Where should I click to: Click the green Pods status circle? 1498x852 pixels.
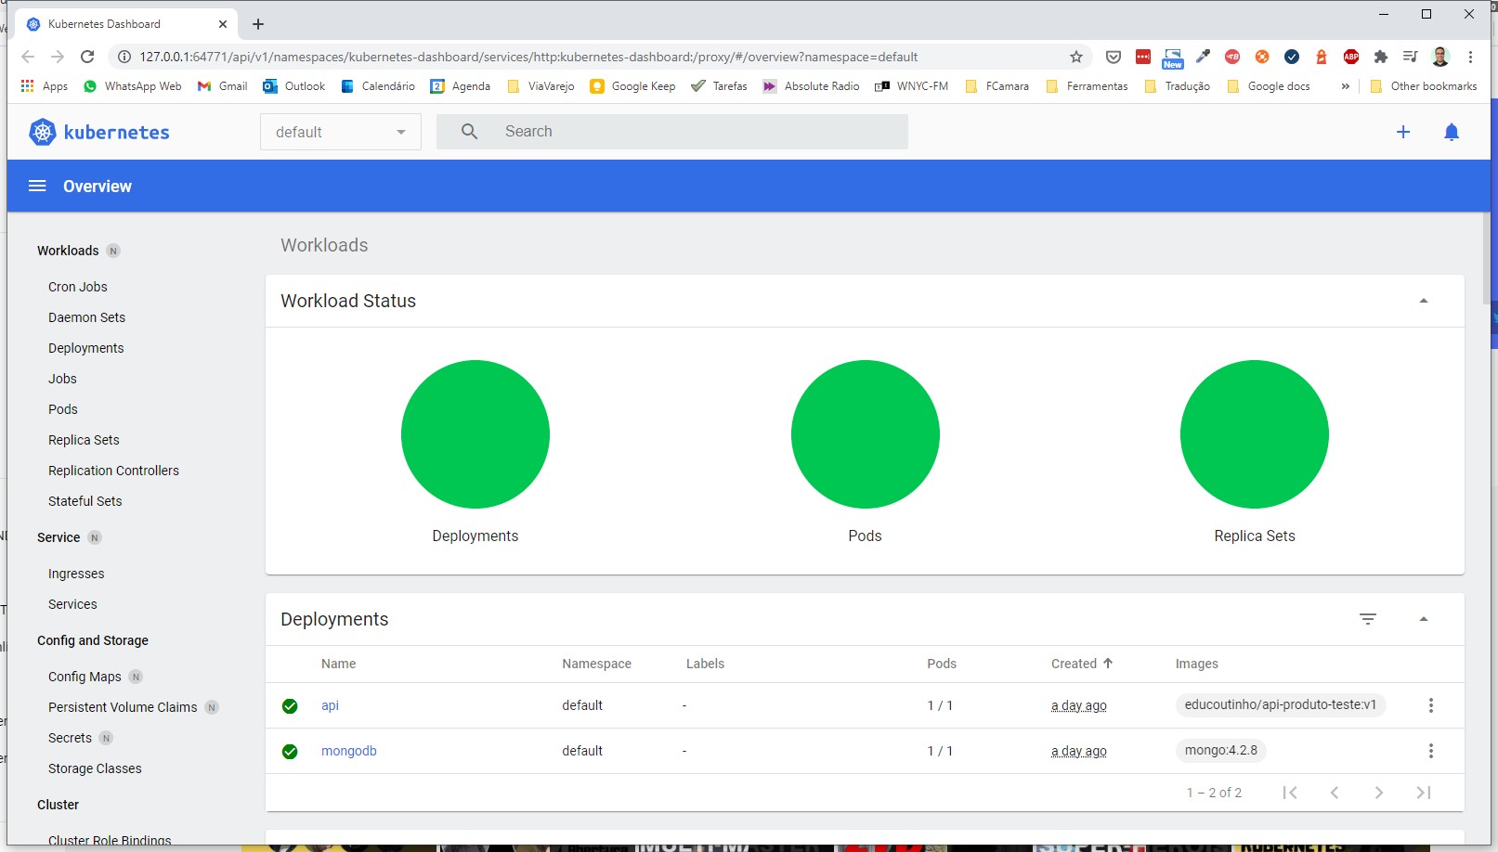[x=866, y=434]
